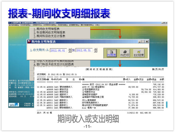Select menu entry 3.期间科目收支总计报表
The image size is (175, 132).
click(x=49, y=36)
